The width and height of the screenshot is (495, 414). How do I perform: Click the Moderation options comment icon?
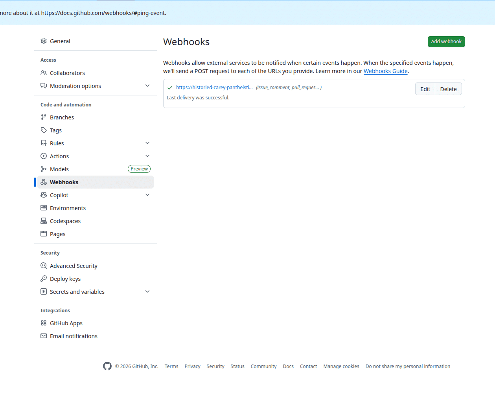pos(44,86)
